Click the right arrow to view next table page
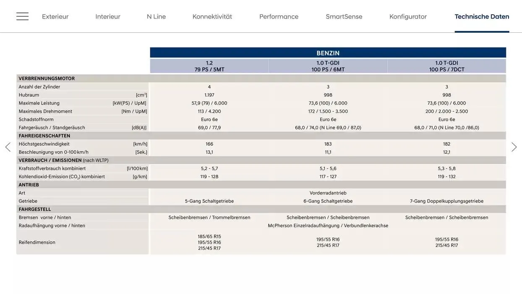 click(x=514, y=146)
